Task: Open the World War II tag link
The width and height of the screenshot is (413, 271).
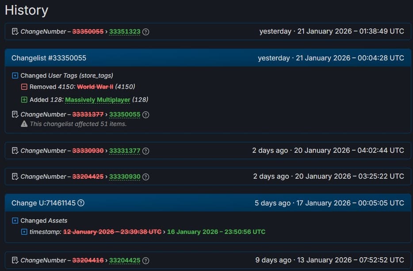Action: (95, 87)
